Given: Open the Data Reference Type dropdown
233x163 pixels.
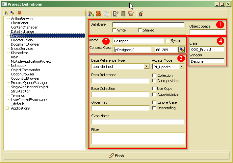Looking at the screenshot, I should [146, 67].
